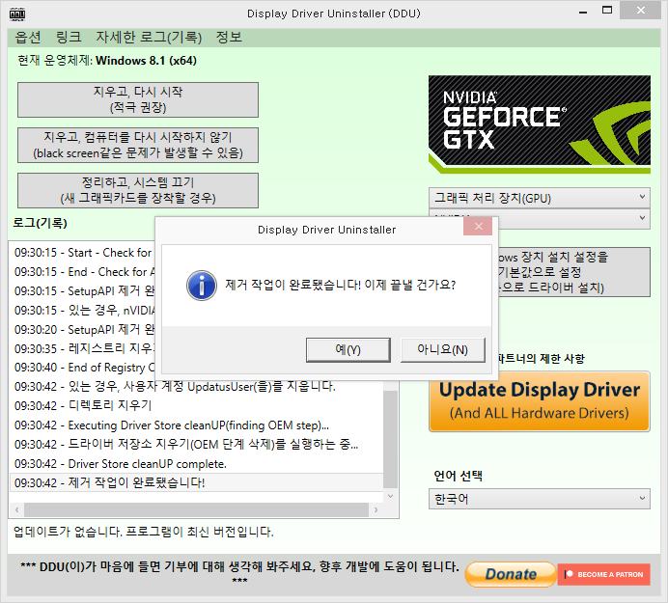Viewport: 668px width, 603px height.
Task: Select log row '09:30:35 - 레지스트리 지우'
Action: click(x=83, y=348)
